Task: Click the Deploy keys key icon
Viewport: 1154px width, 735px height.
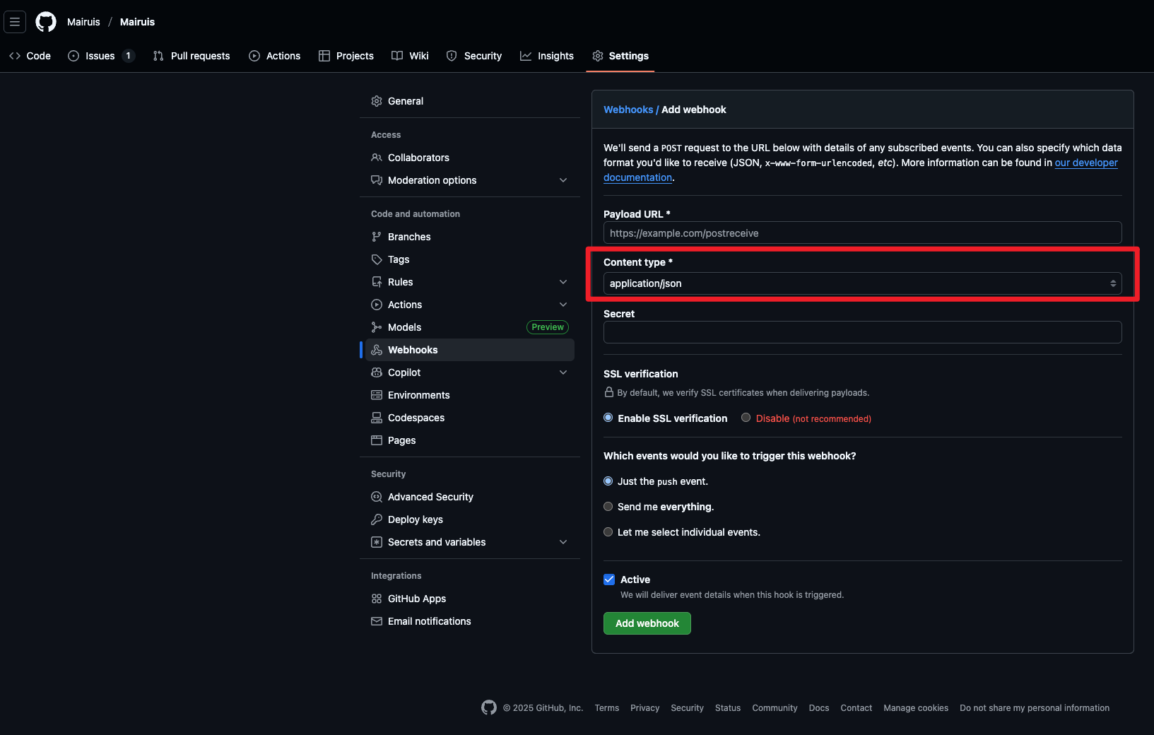Action: tap(377, 519)
